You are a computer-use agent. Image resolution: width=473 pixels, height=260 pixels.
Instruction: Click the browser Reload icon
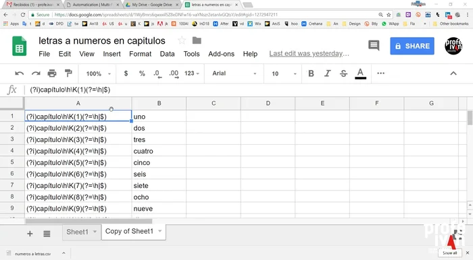tap(23, 14)
